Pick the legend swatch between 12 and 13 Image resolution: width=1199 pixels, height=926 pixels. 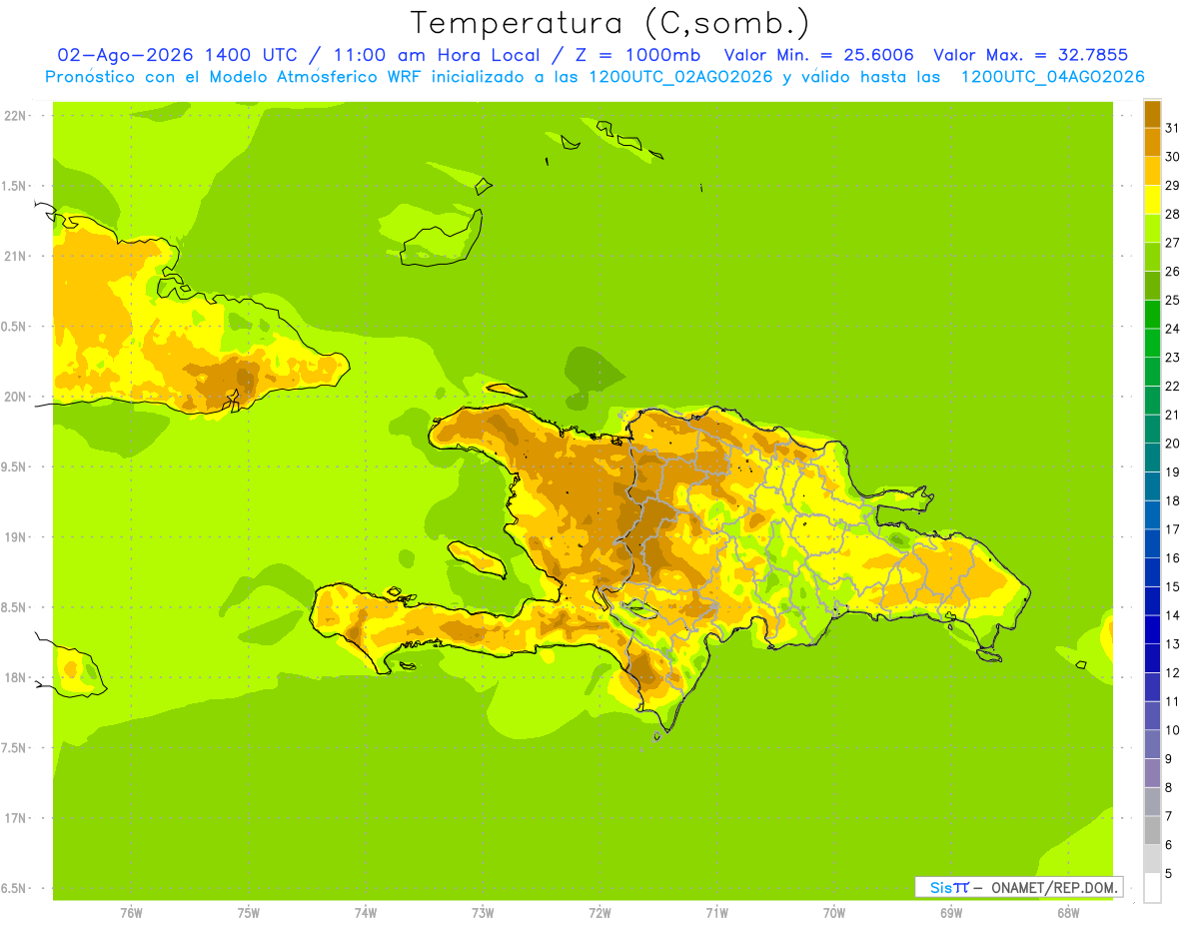[x=1152, y=658]
